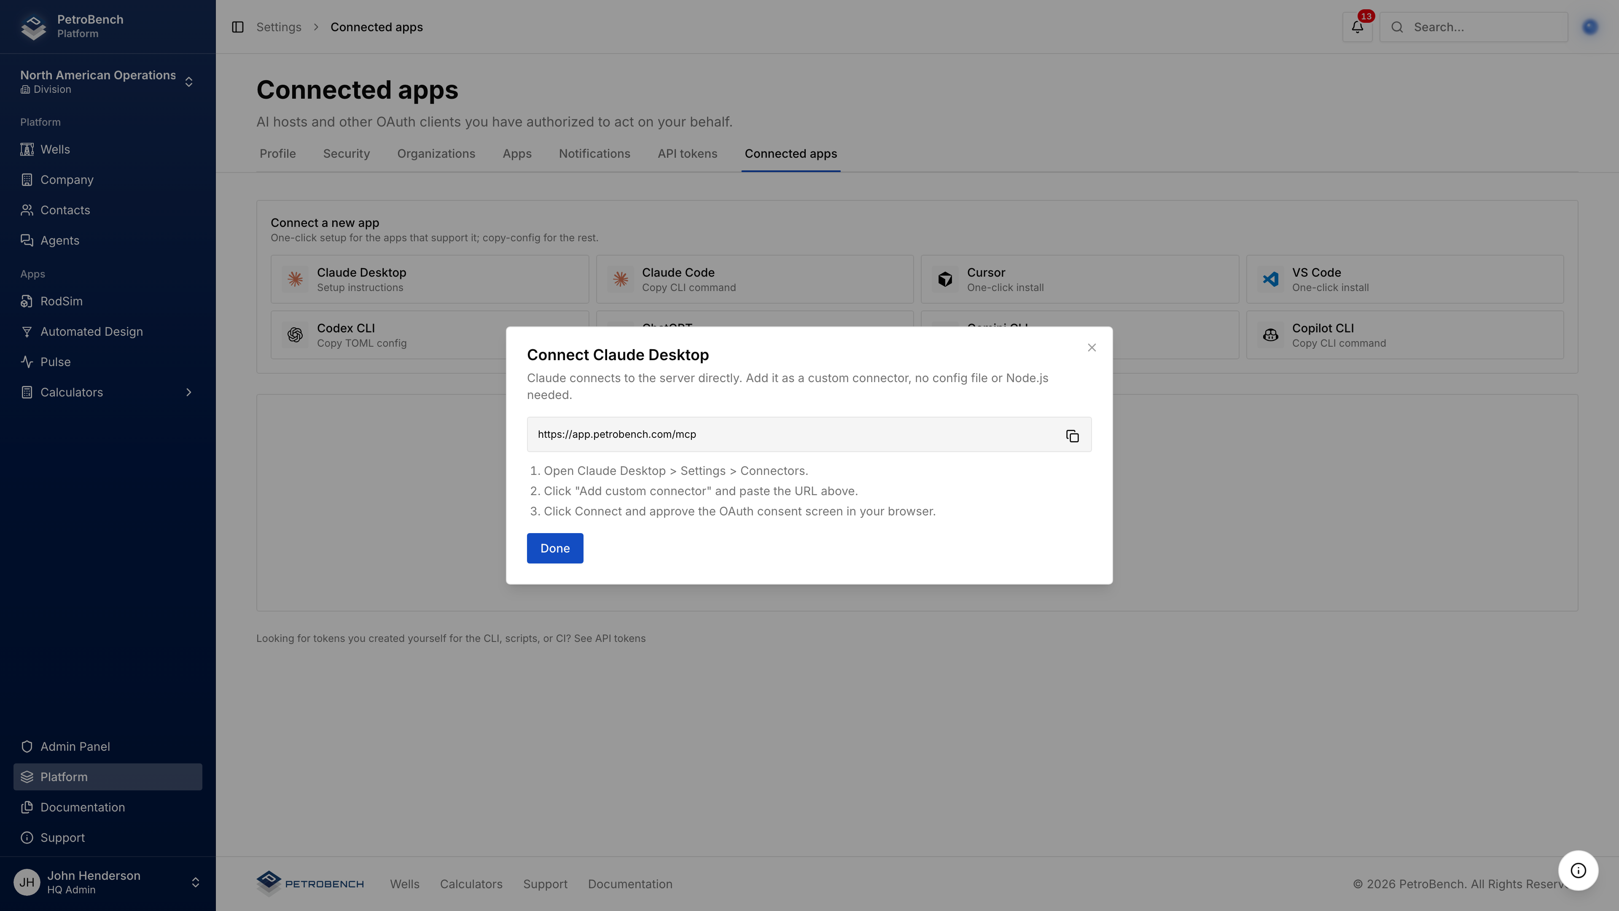
Task: Open the notifications bell
Action: tap(1358, 27)
